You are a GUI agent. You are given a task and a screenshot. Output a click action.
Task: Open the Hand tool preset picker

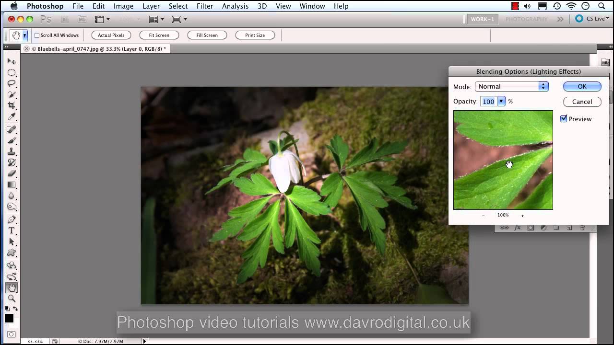tap(24, 35)
